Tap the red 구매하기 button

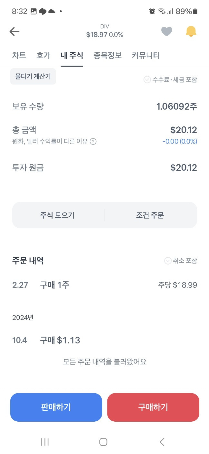[x=153, y=407]
